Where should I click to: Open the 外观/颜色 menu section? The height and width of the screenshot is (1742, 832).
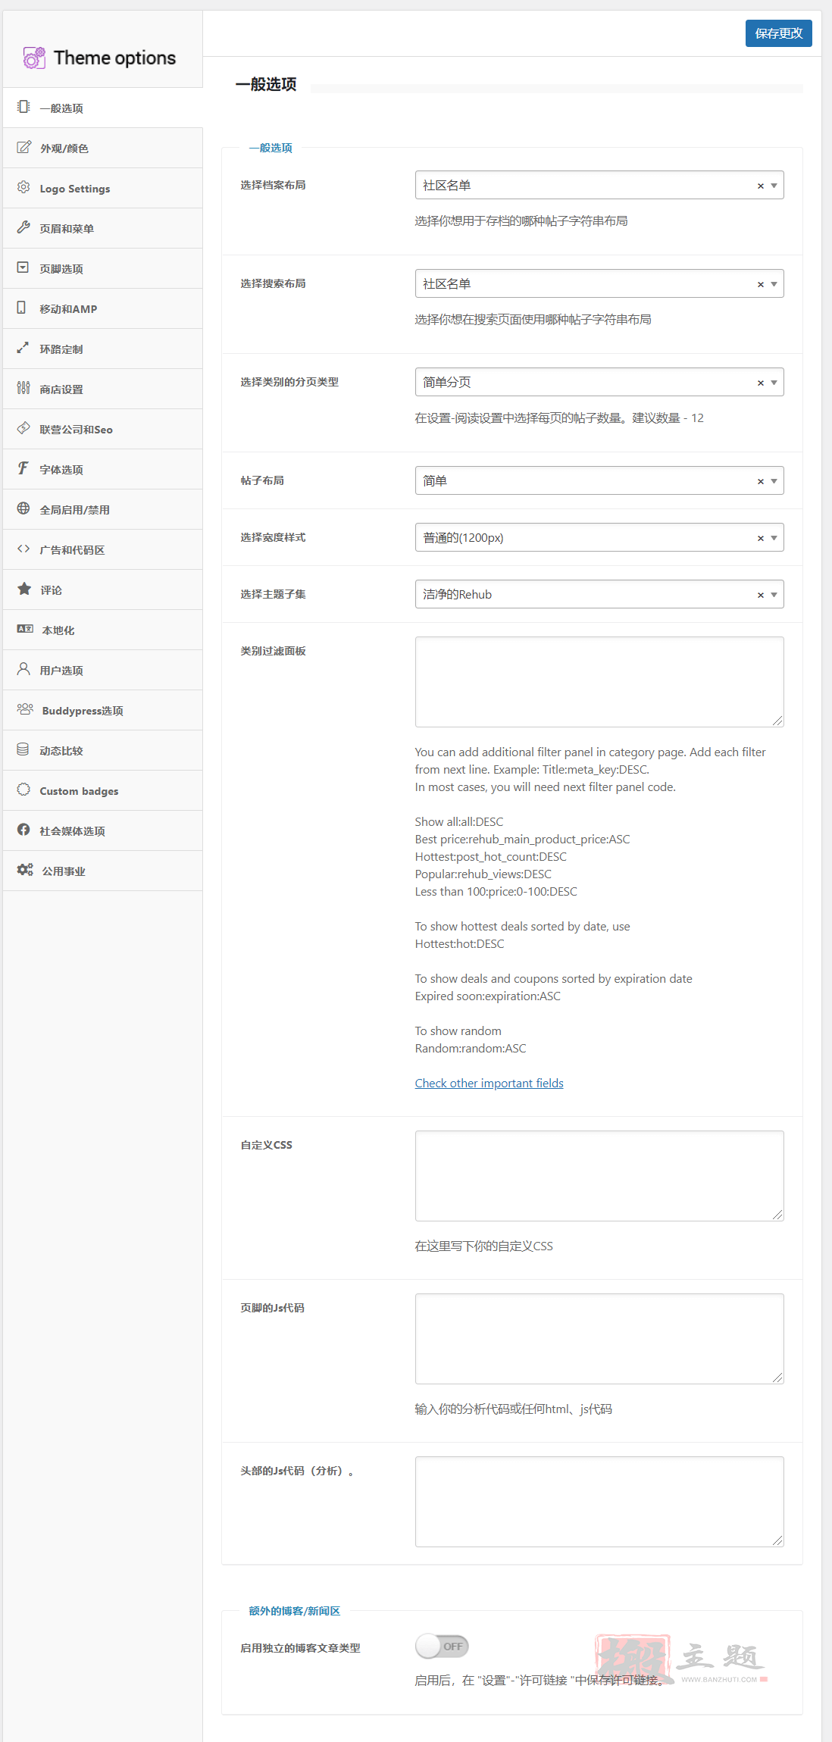pos(103,148)
